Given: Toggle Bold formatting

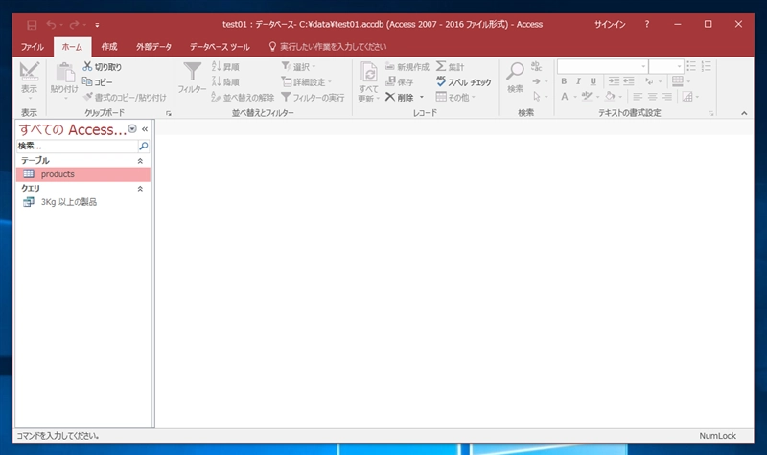Looking at the screenshot, I should click(564, 81).
